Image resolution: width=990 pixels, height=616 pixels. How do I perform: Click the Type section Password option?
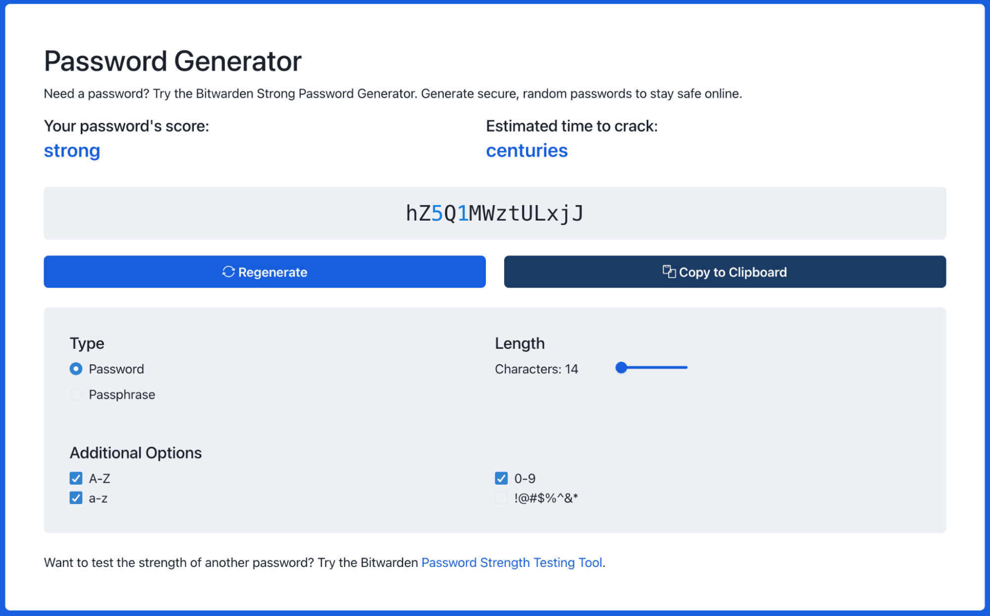75,368
